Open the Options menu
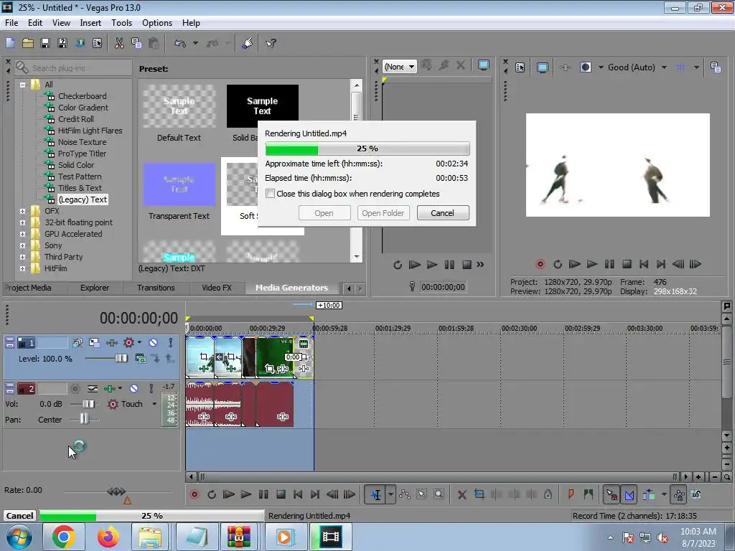 (x=157, y=22)
